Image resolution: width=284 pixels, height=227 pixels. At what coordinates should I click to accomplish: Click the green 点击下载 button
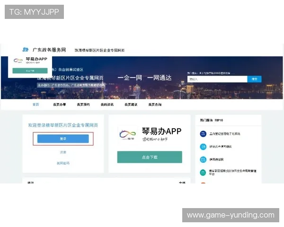click(x=150, y=157)
